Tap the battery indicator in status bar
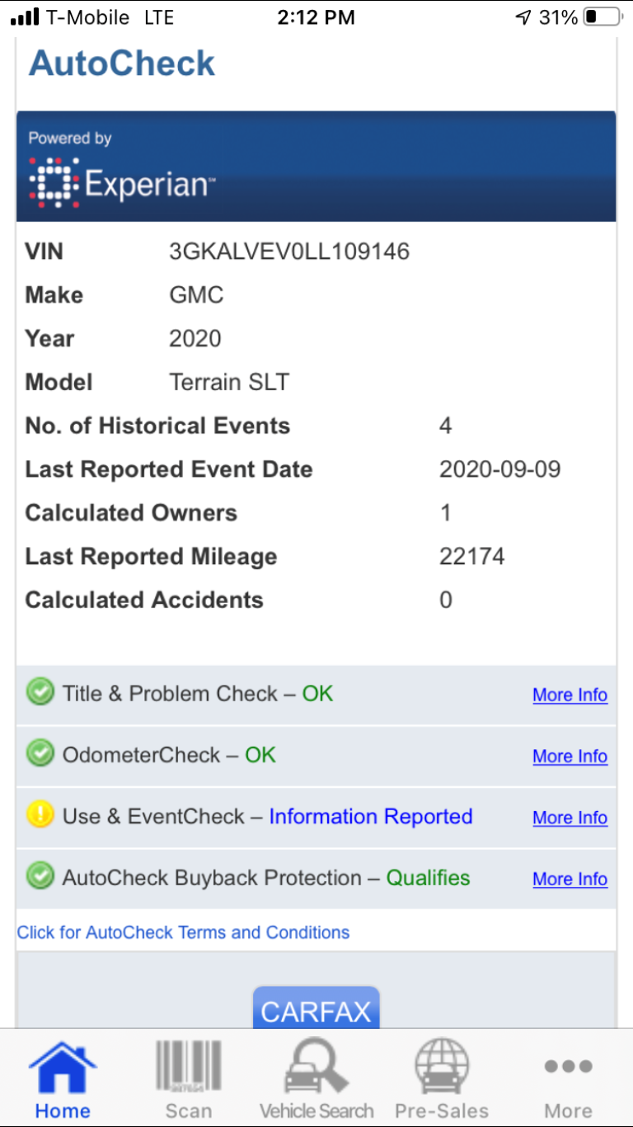Image resolution: width=633 pixels, height=1127 pixels. [603, 17]
